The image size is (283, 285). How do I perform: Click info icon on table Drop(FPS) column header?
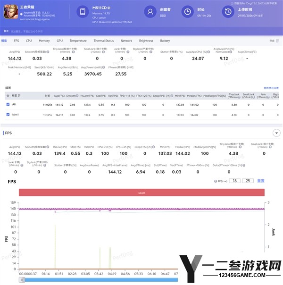point(172,96)
